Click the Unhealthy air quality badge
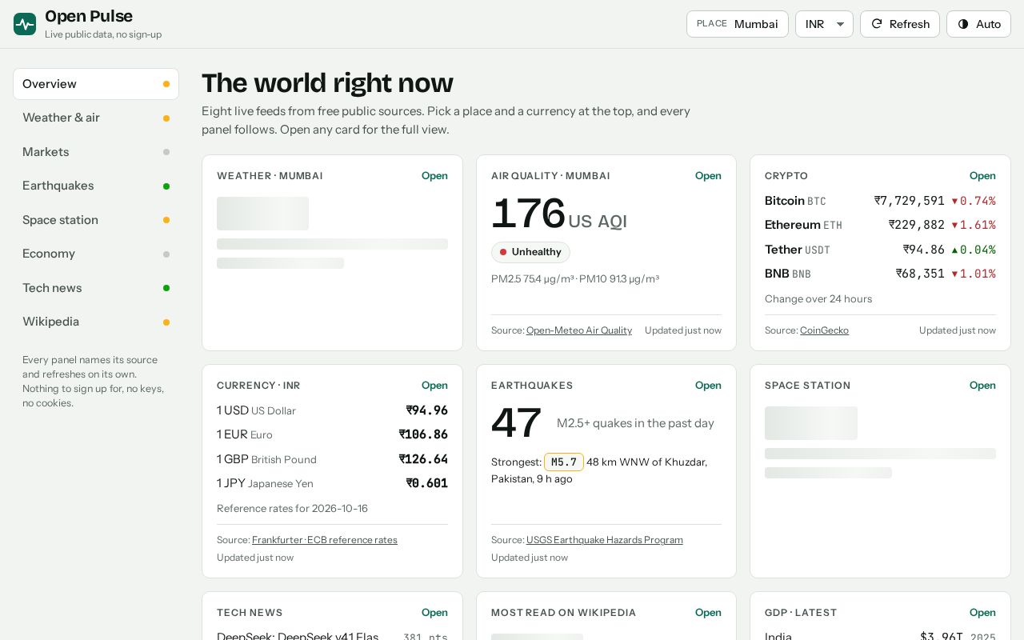1024x640 pixels. 530,252
